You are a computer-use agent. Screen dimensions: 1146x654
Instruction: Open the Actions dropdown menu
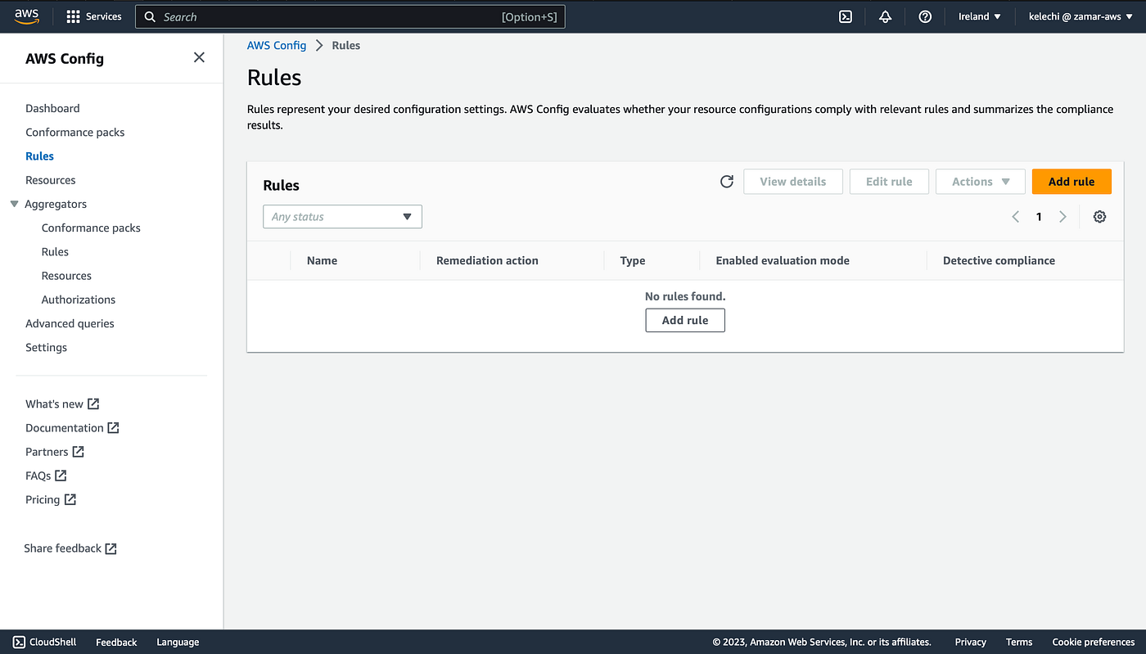tap(980, 181)
